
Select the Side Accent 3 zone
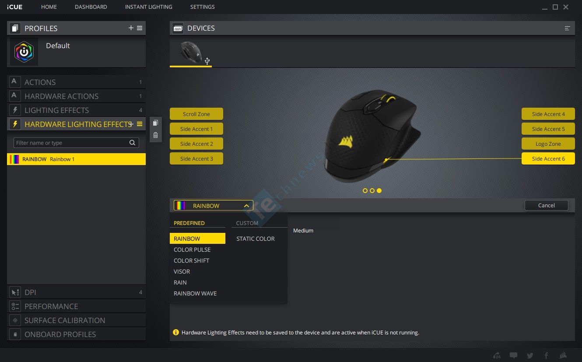pos(196,158)
